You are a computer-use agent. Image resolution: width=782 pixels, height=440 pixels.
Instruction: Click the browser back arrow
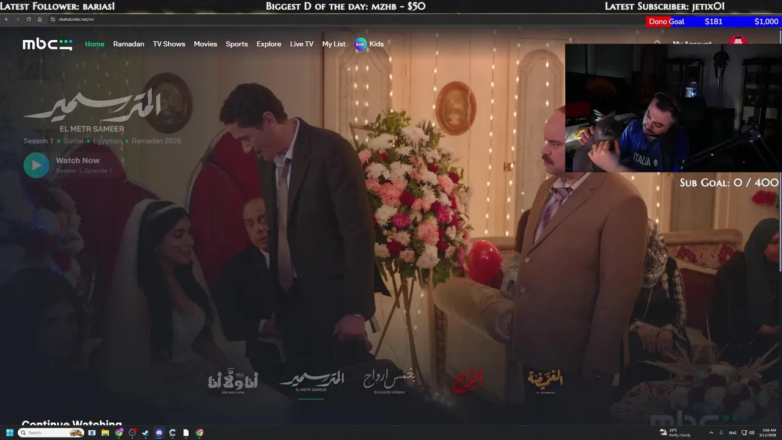click(7, 20)
